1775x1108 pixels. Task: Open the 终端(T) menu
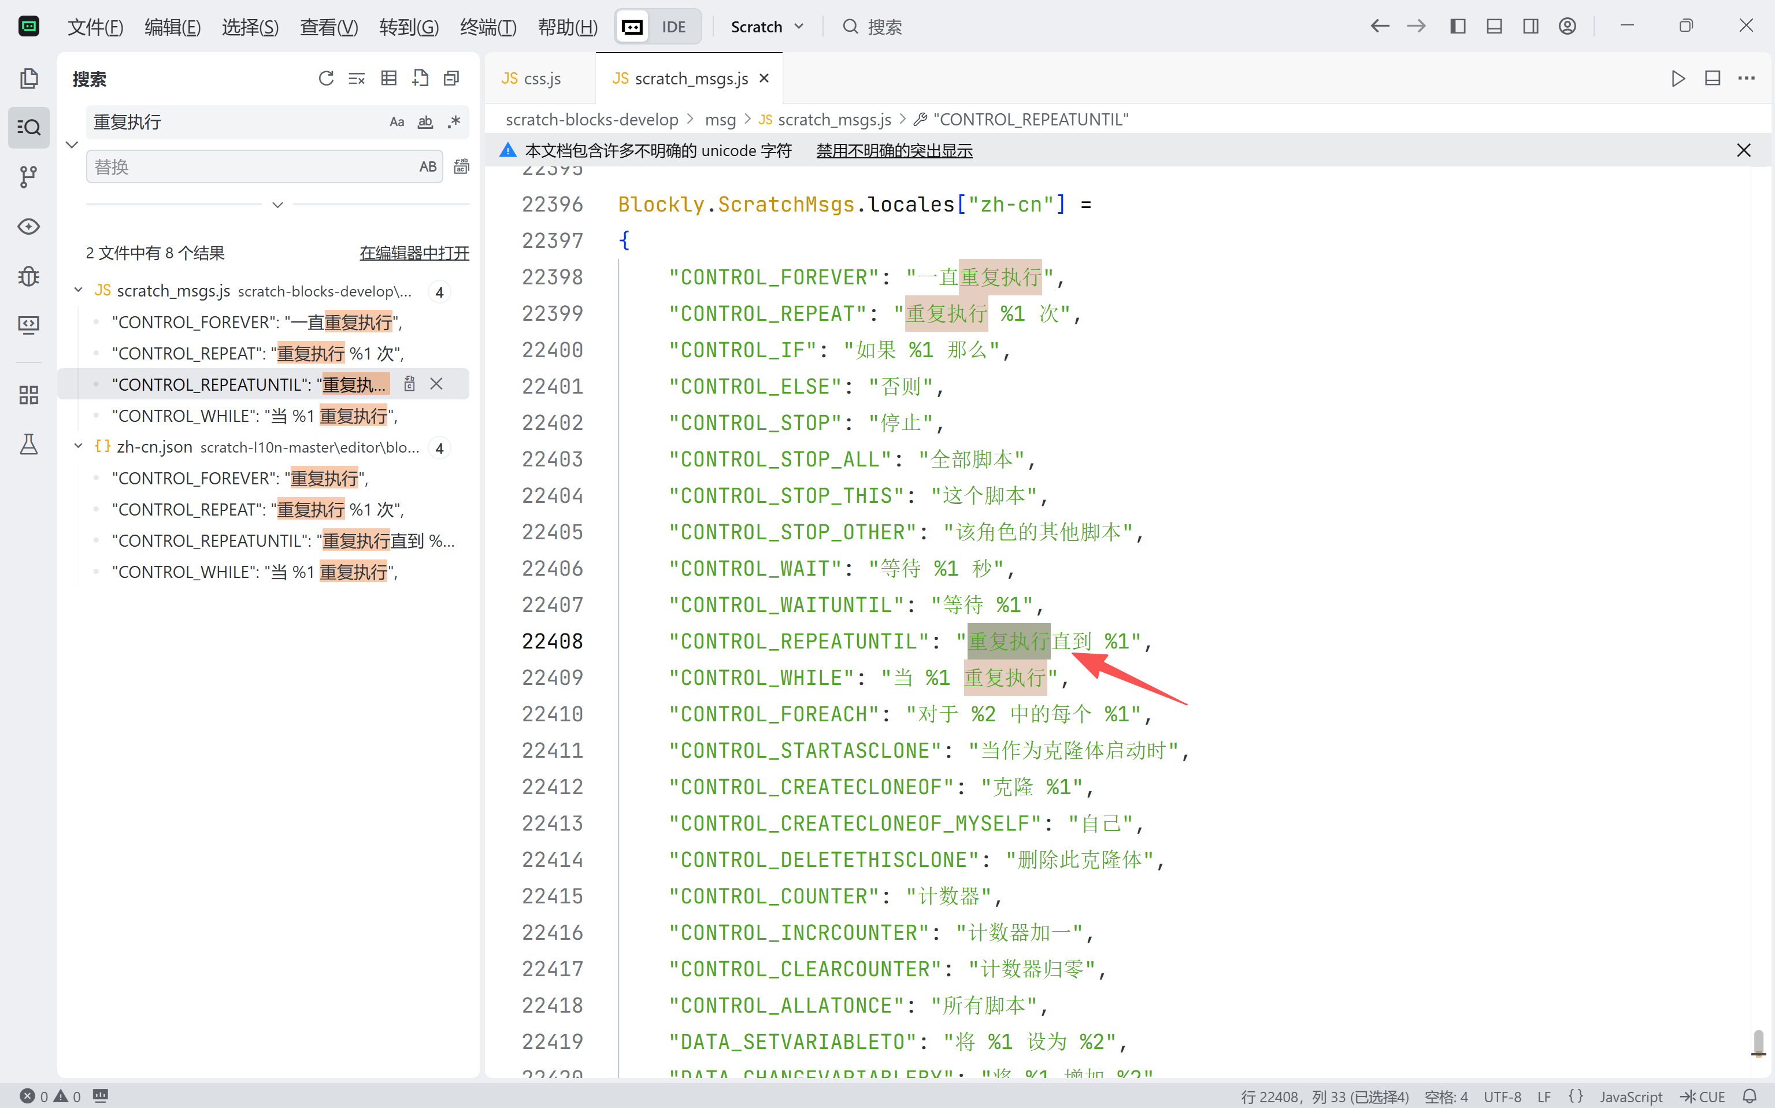(488, 27)
